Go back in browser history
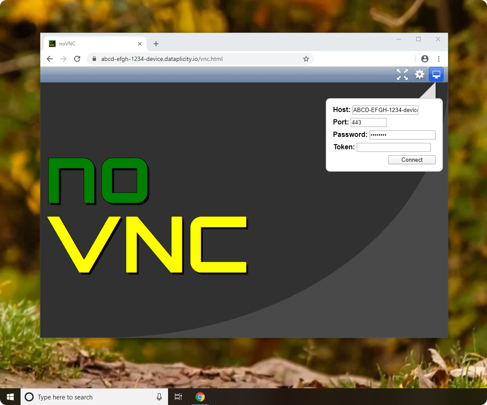 tap(50, 59)
